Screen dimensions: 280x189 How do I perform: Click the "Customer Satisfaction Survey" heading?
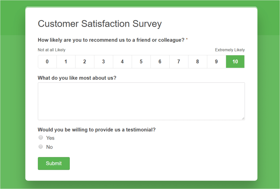coord(100,24)
